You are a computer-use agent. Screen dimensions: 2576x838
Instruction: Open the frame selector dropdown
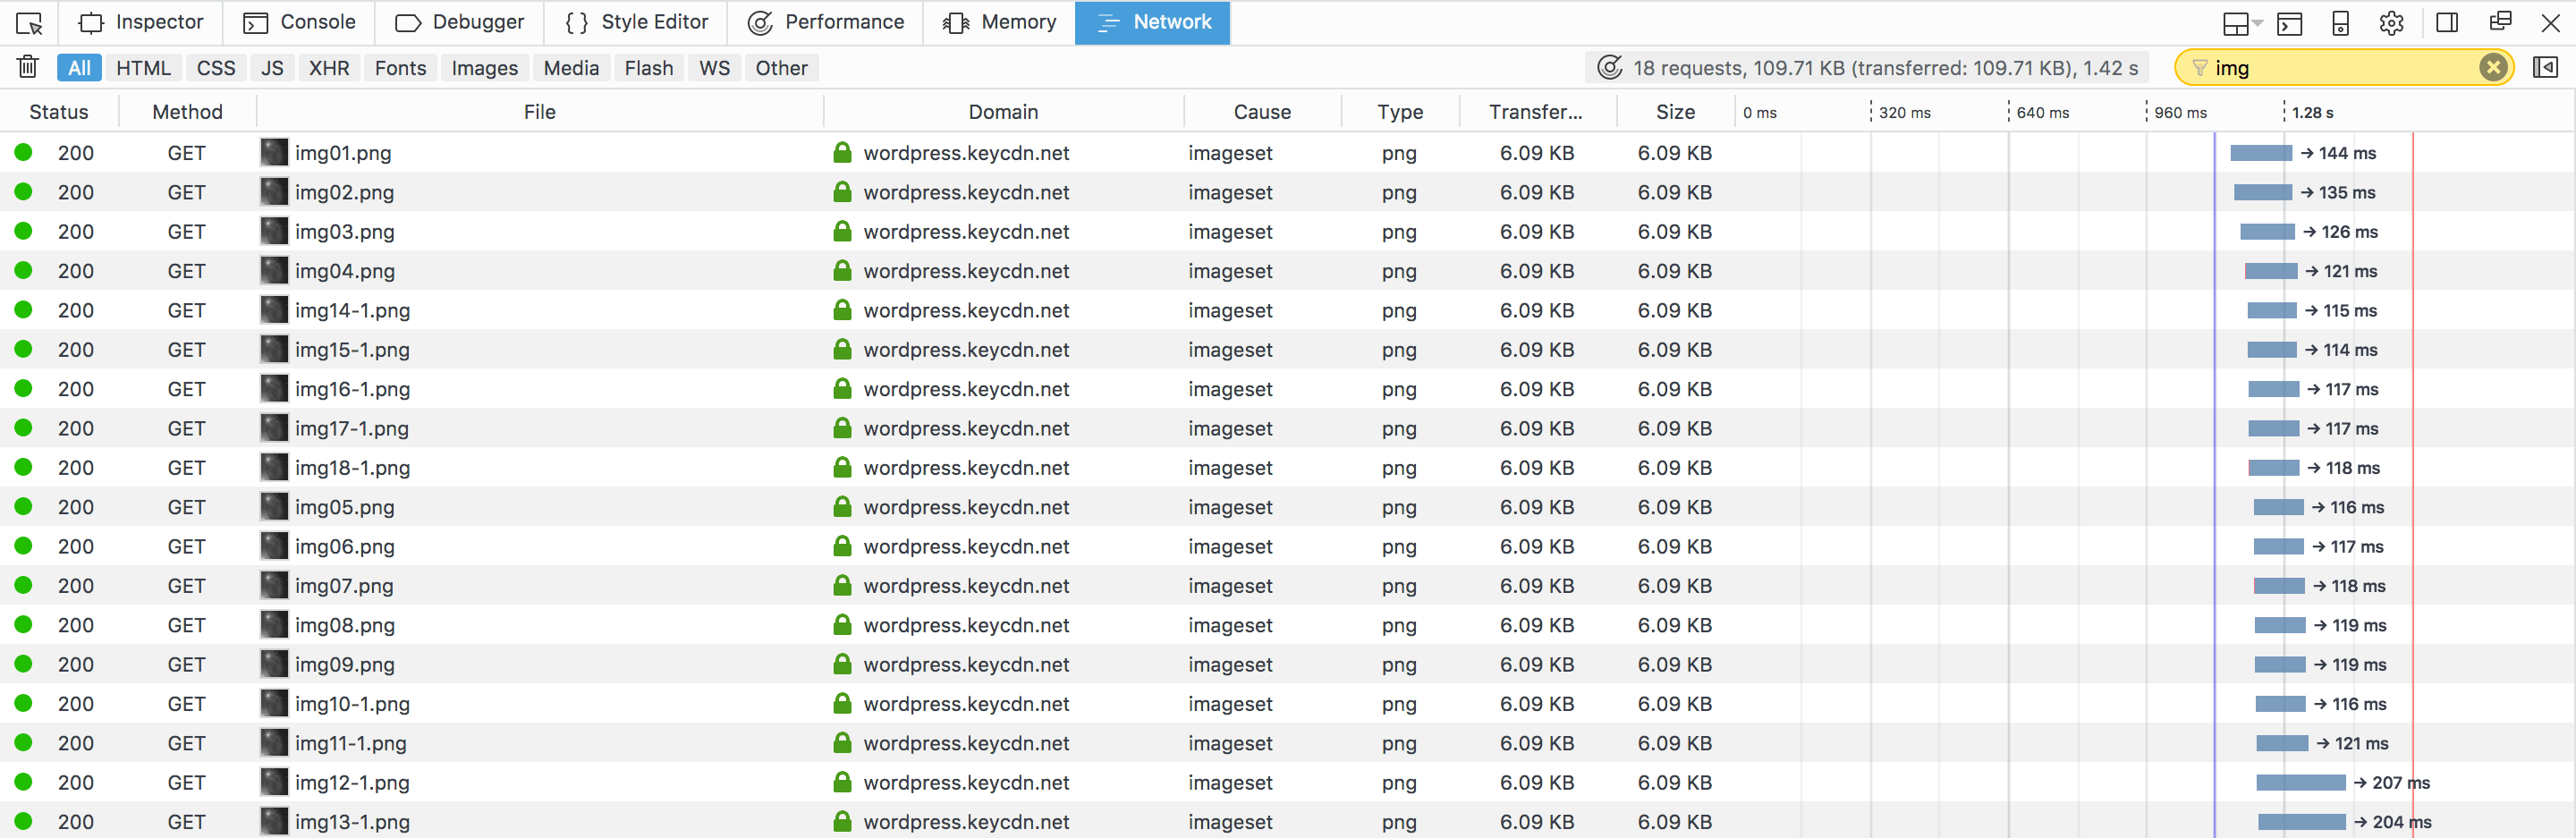[x=2241, y=23]
